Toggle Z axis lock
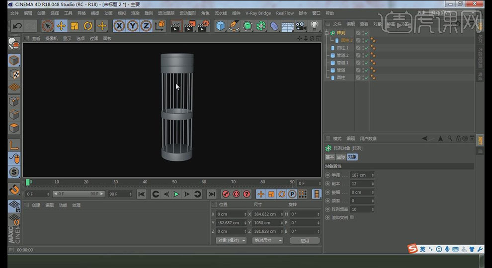Screen dimensions: 492x268 [x=146, y=26]
